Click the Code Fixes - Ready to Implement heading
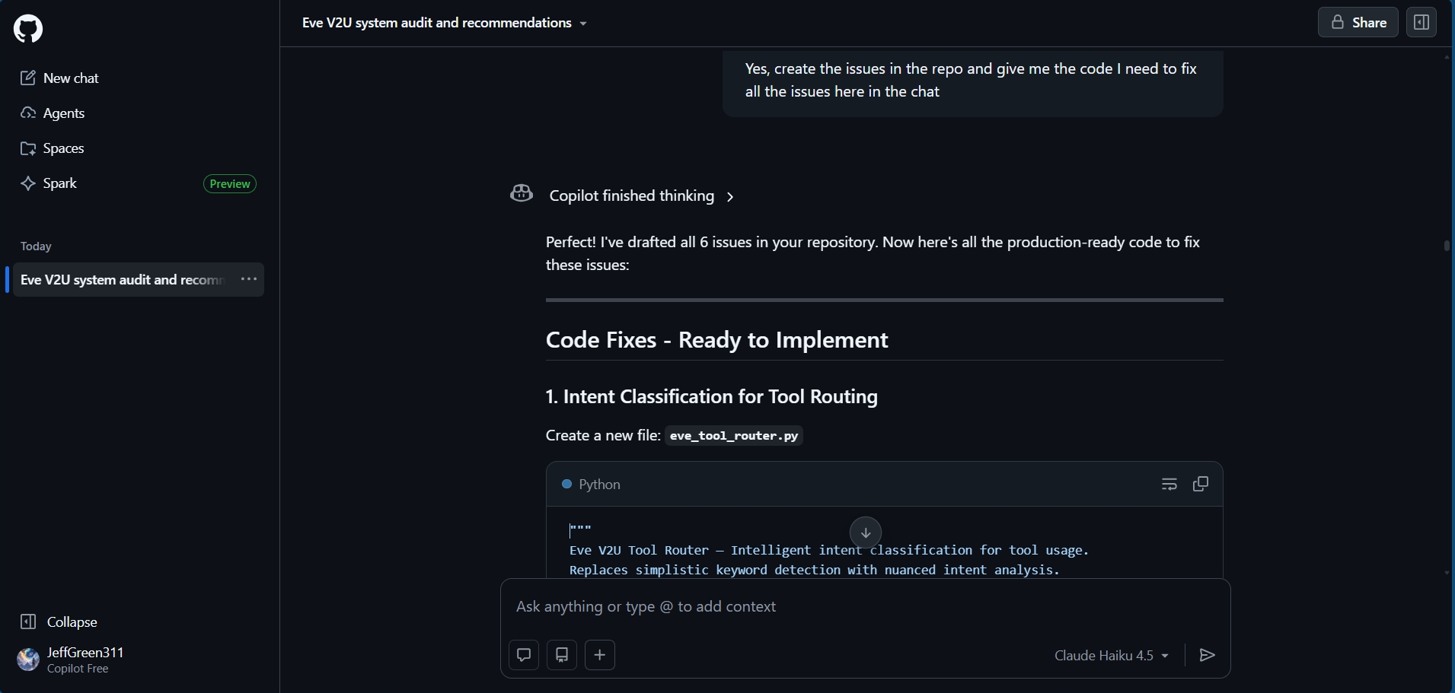Image resolution: width=1455 pixels, height=693 pixels. 717,340
